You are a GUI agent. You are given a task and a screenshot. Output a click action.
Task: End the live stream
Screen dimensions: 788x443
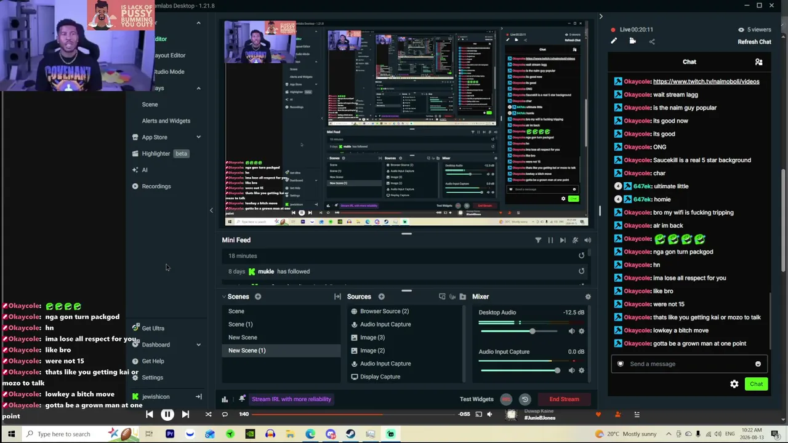point(565,399)
